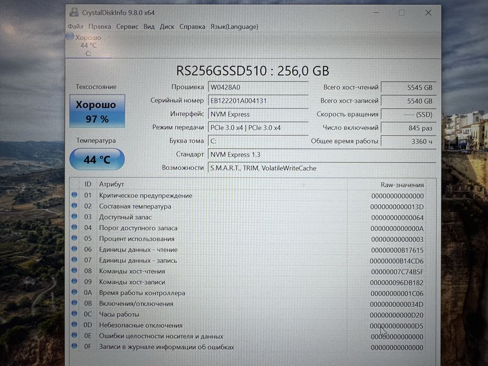The height and width of the screenshot is (366, 488).
Task: Select the C: drive tab with Хорошо status
Action: coord(88,45)
